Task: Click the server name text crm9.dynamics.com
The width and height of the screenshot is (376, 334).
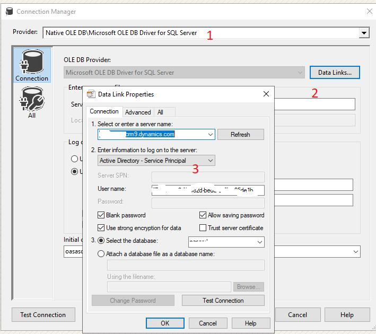Action: [151, 134]
